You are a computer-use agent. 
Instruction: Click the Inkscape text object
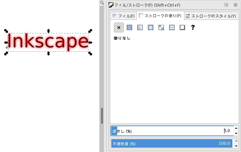(x=48, y=42)
